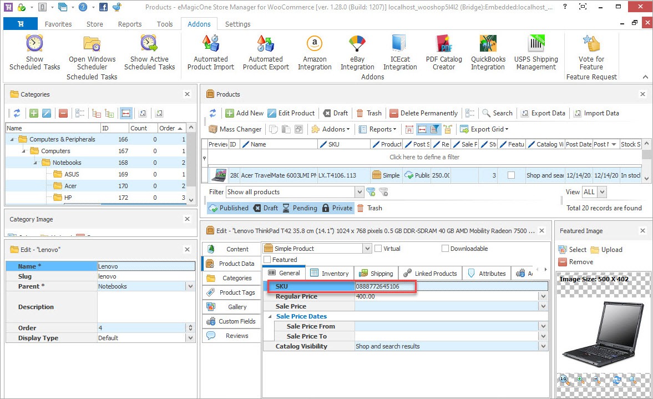
Task: Collapse Computers & Peripherals tree node
Action: click(12, 139)
